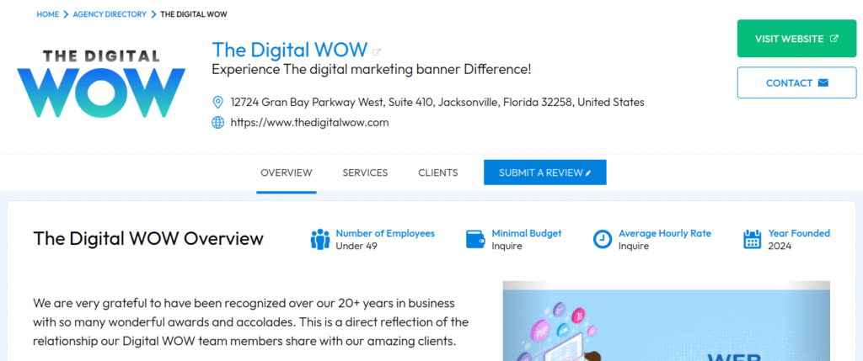This screenshot has width=863, height=361.
Task: Navigate to Home breadcrumb link
Action: tap(47, 14)
